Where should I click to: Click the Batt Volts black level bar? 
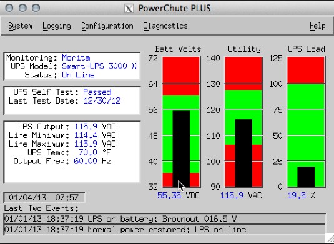coord(181,149)
